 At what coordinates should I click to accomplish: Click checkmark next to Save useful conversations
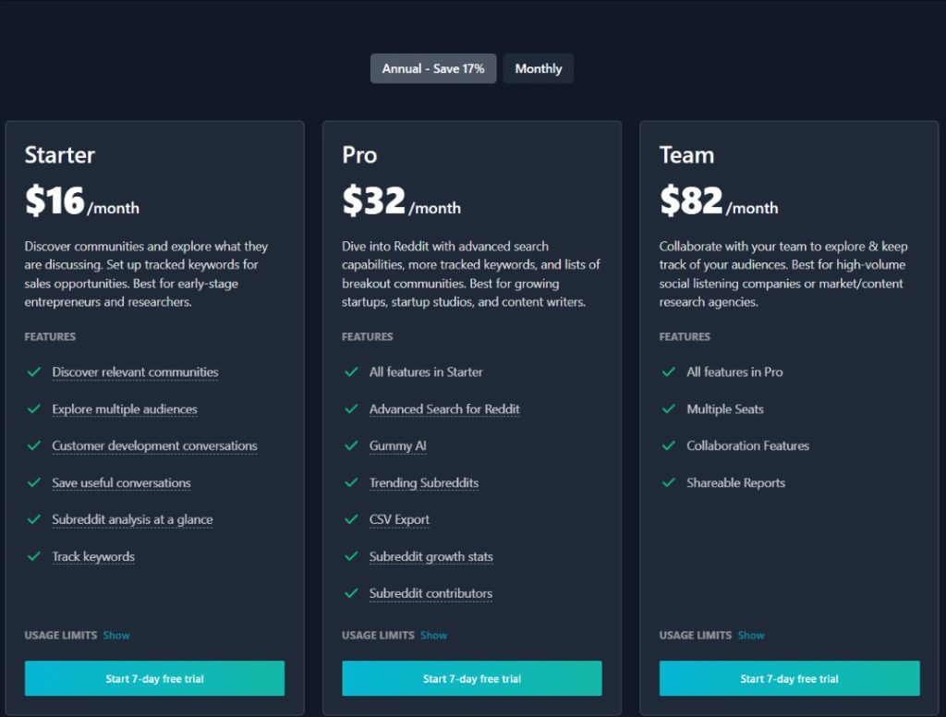point(34,482)
